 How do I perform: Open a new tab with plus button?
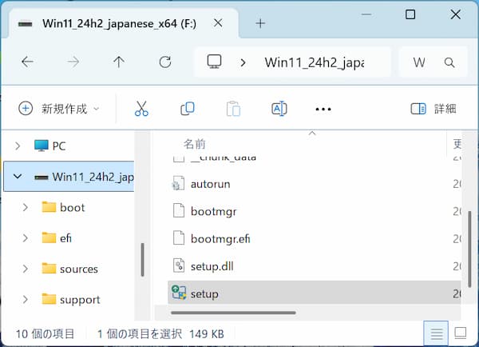pos(260,23)
